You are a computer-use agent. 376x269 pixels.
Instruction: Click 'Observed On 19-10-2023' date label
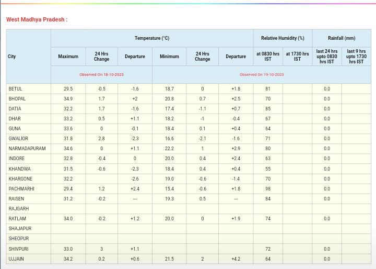tap(262, 74)
